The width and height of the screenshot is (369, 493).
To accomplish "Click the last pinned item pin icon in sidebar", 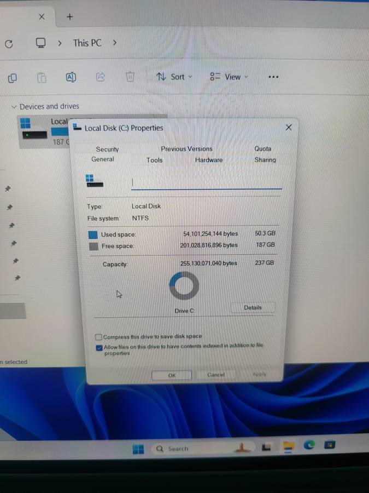I will tap(17, 278).
